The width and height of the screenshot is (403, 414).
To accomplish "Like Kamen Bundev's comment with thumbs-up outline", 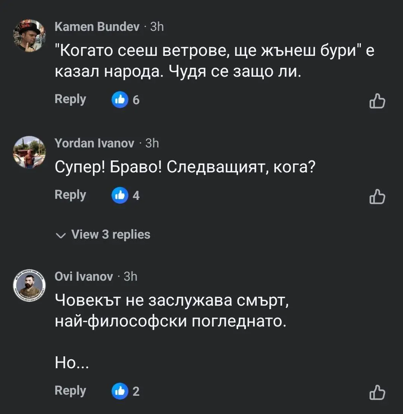I will pyautogui.click(x=377, y=101).
